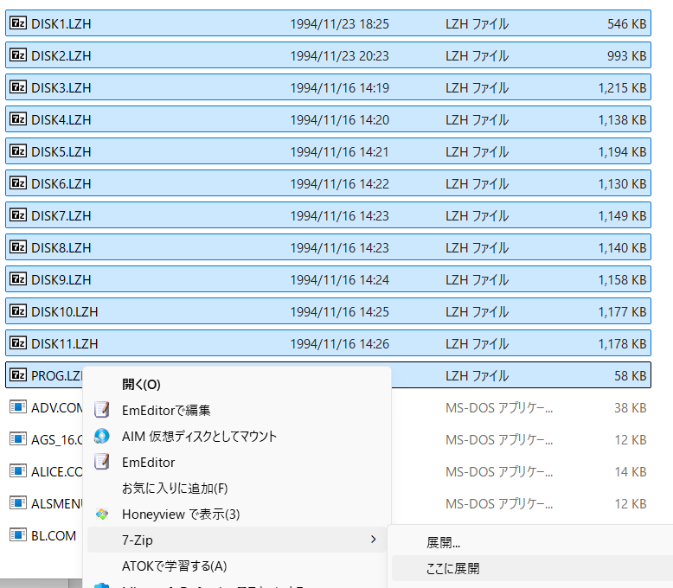
Task: Click the size value 1,138 KB
Action: (x=622, y=119)
